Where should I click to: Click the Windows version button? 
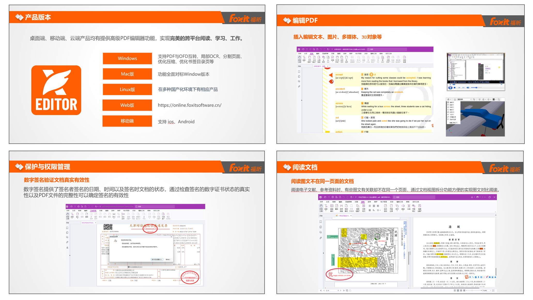point(127,58)
